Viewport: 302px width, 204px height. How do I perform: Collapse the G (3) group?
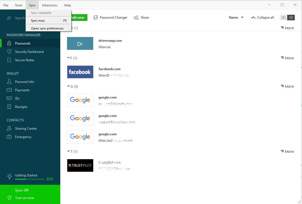[68, 86]
